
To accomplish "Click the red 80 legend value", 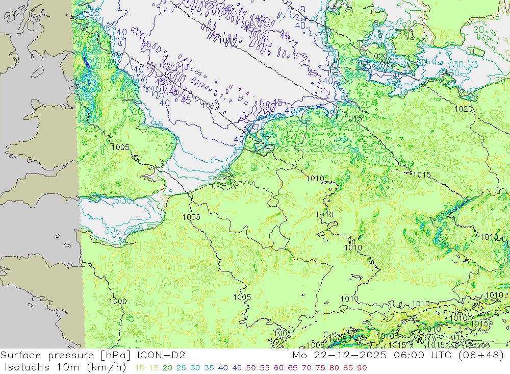I will (334, 368).
